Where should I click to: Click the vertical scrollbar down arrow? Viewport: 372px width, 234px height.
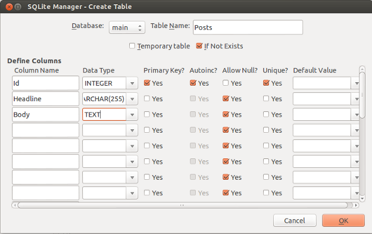362,198
